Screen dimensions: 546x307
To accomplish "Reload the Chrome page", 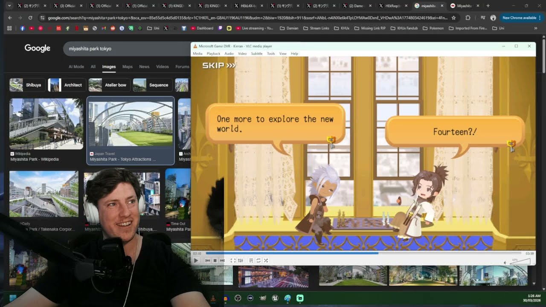I will click(x=30, y=18).
